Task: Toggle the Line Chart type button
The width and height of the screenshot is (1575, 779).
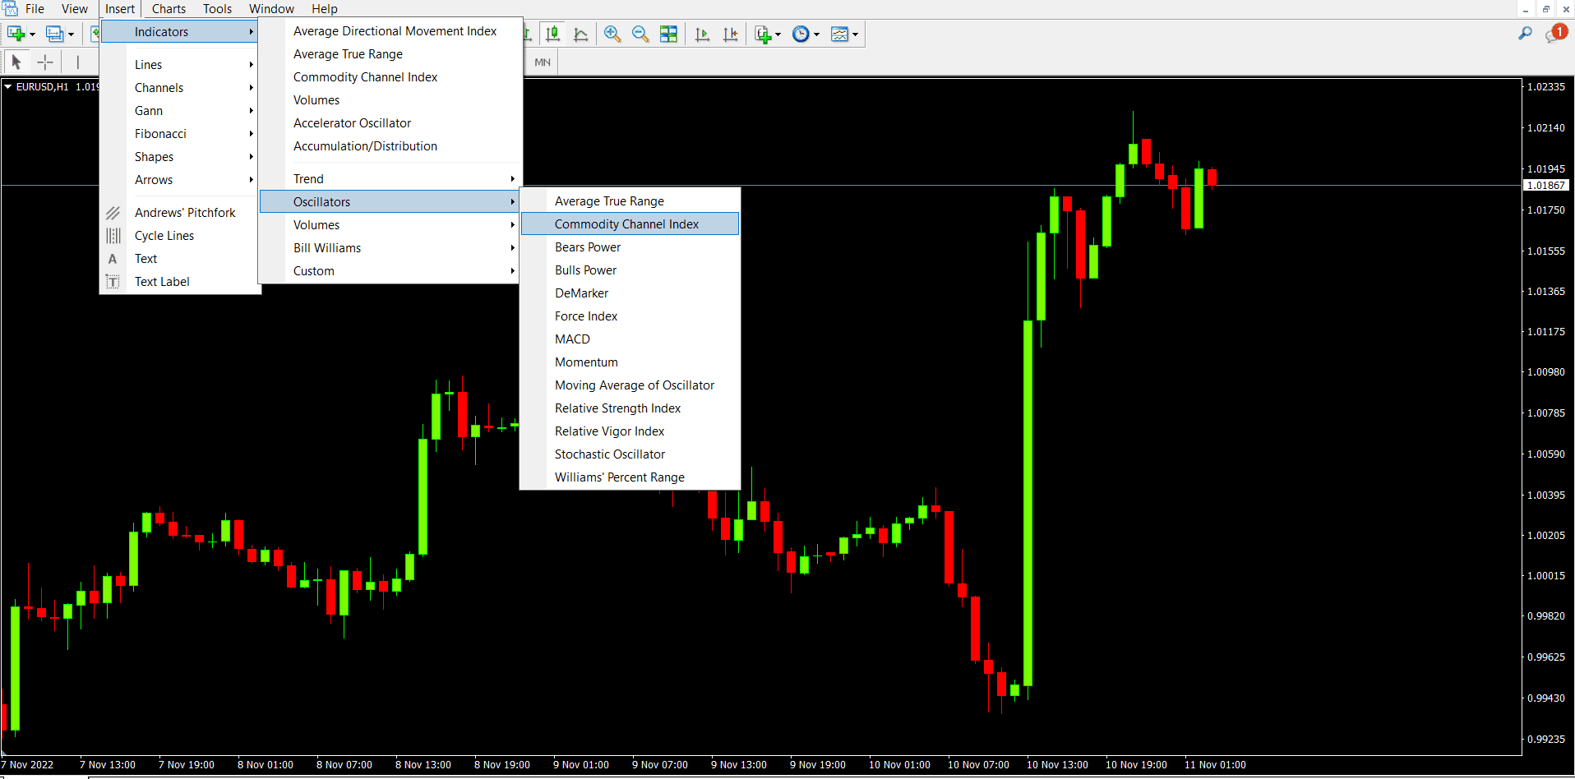Action: click(x=581, y=34)
